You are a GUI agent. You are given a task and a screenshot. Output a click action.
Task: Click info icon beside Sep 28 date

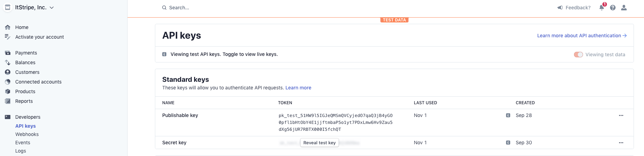click(508, 115)
